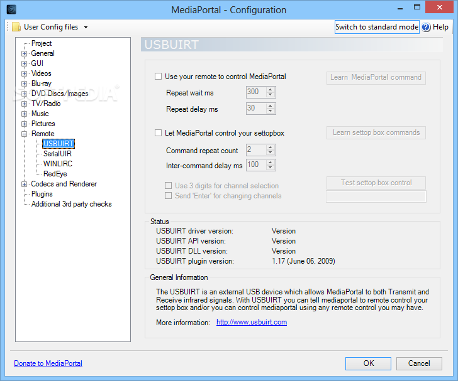Screen dimensions: 458x381
Task: Select the TV/Radio tree label
Action: [46, 104]
